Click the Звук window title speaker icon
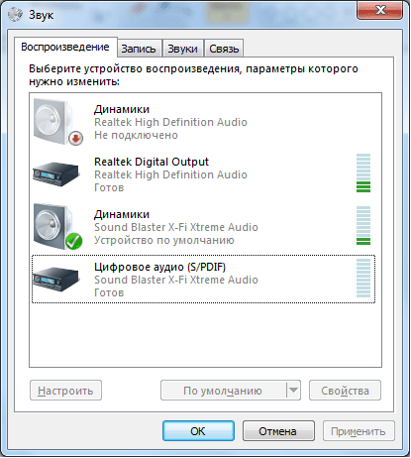 click(x=15, y=15)
